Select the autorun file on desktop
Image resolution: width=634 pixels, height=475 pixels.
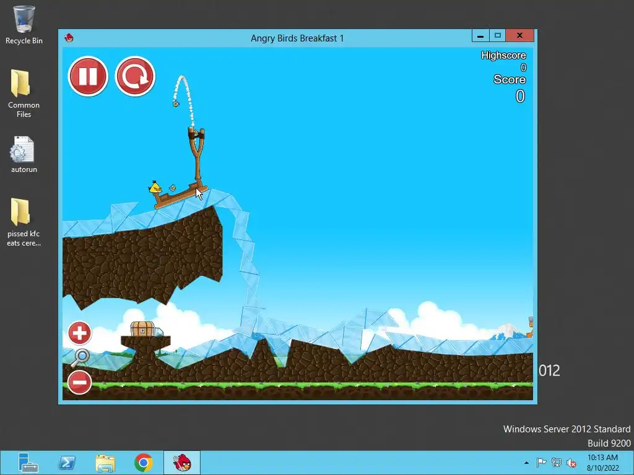click(24, 155)
